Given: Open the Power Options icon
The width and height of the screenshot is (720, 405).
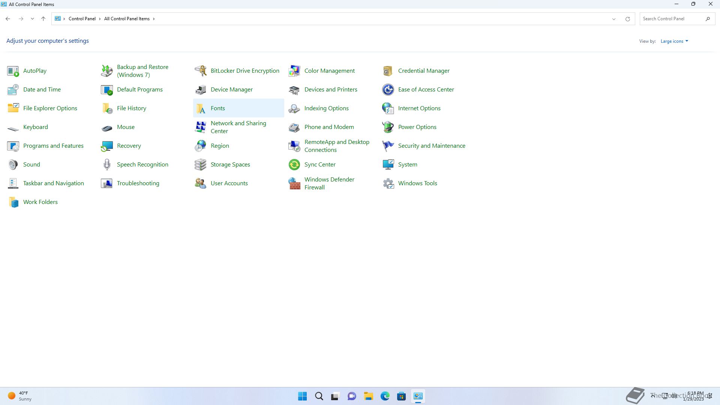Looking at the screenshot, I should [388, 127].
